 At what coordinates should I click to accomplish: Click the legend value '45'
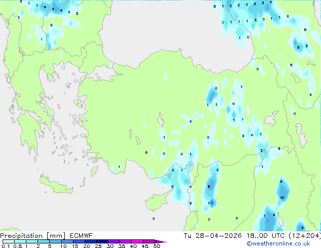coord(145,246)
